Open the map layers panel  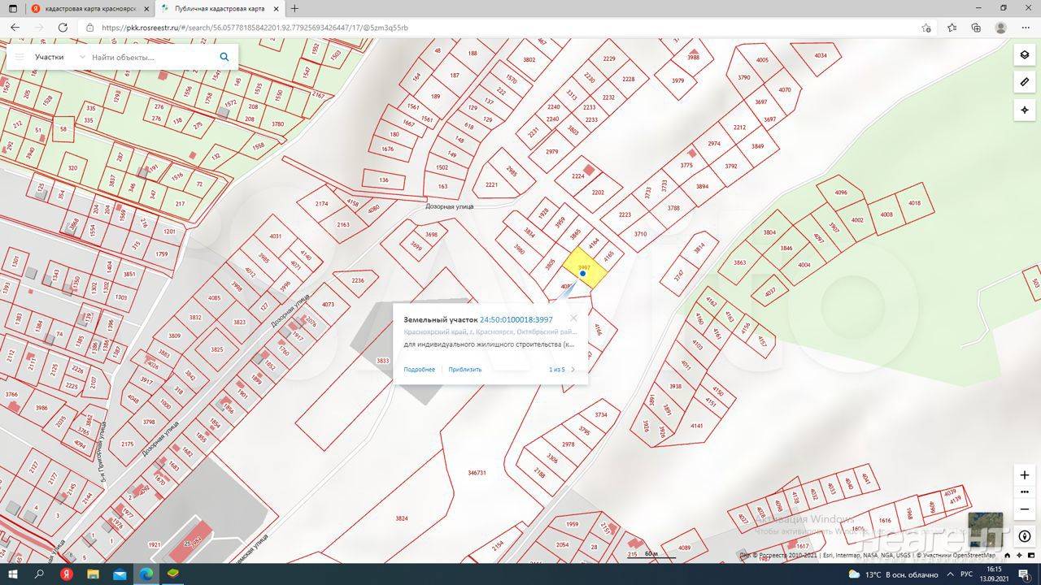click(1024, 55)
